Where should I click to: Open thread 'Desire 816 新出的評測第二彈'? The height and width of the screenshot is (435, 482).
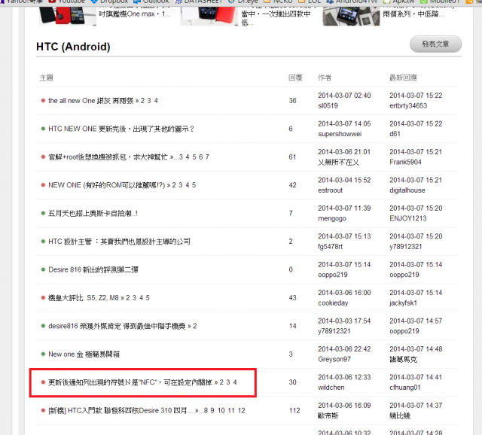click(x=93, y=269)
